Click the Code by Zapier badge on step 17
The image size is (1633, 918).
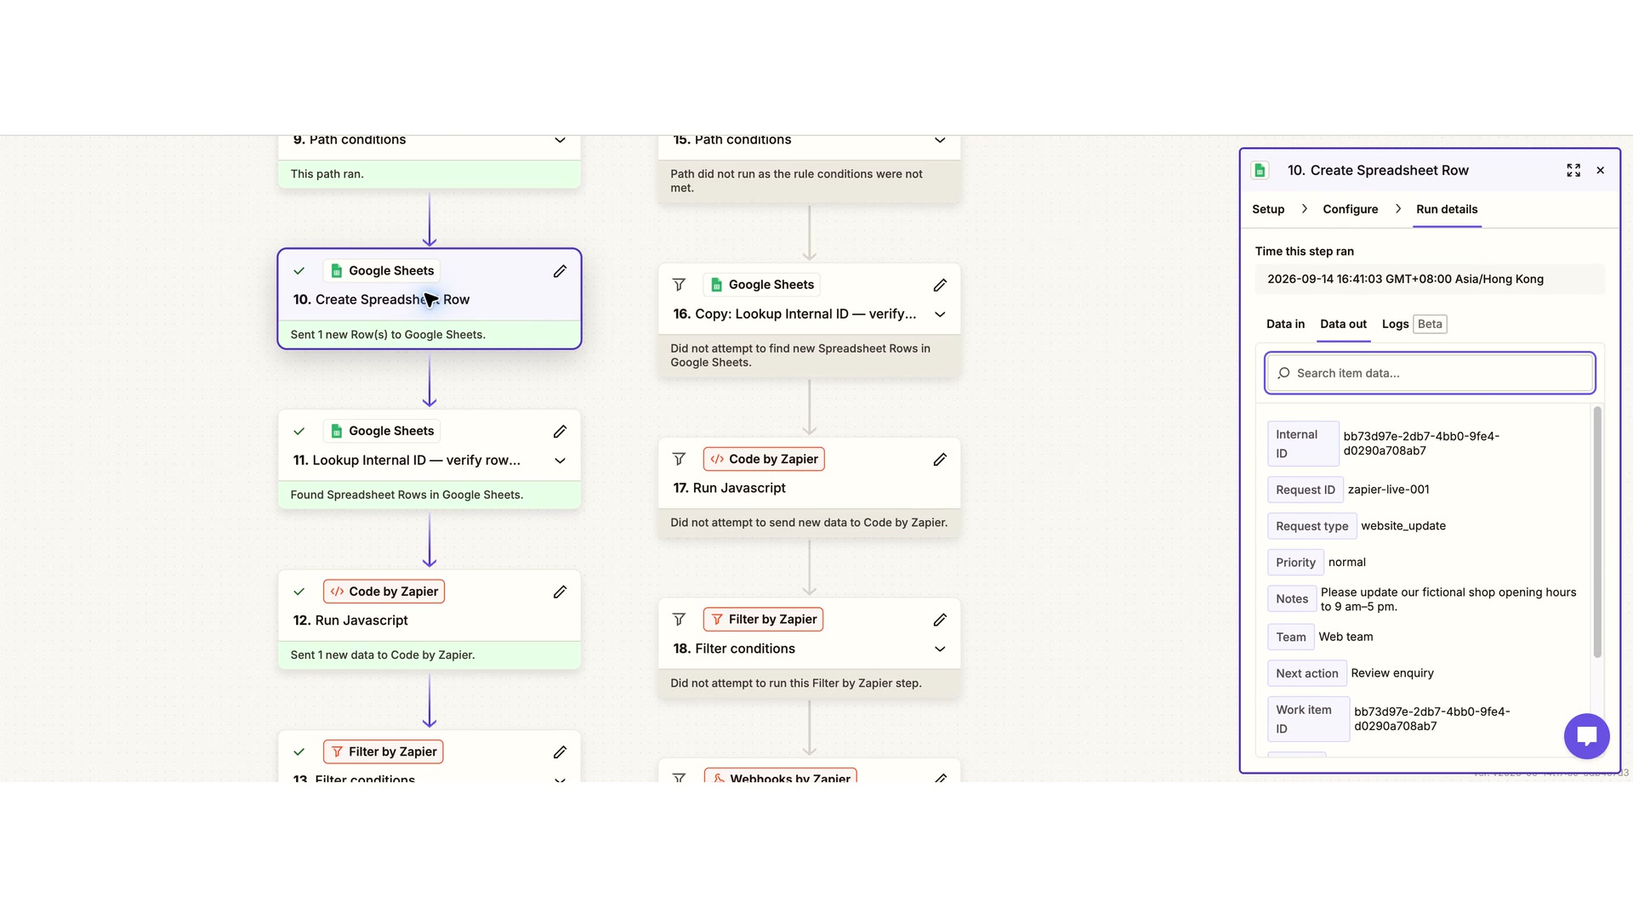[x=764, y=459]
